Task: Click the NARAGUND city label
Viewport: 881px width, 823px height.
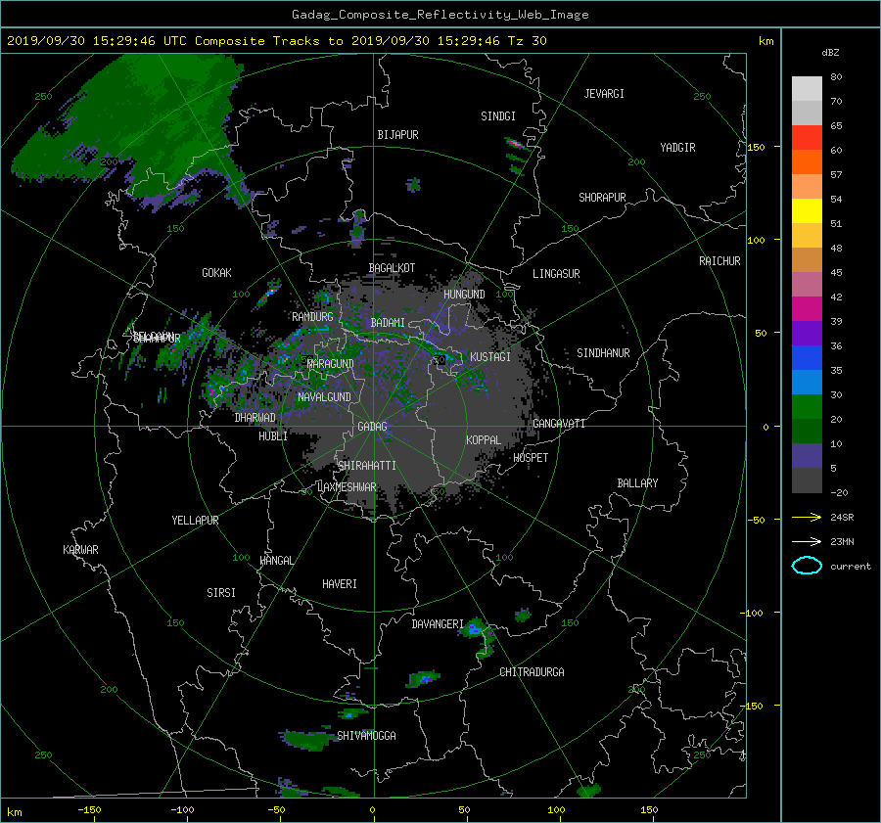Action: pos(331,364)
